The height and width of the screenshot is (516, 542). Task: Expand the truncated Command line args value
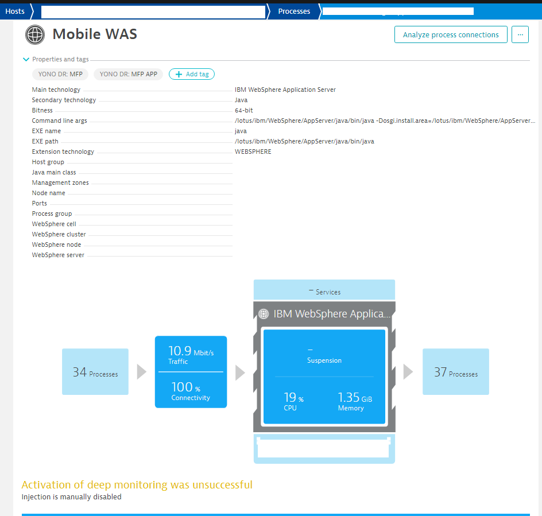coord(385,121)
